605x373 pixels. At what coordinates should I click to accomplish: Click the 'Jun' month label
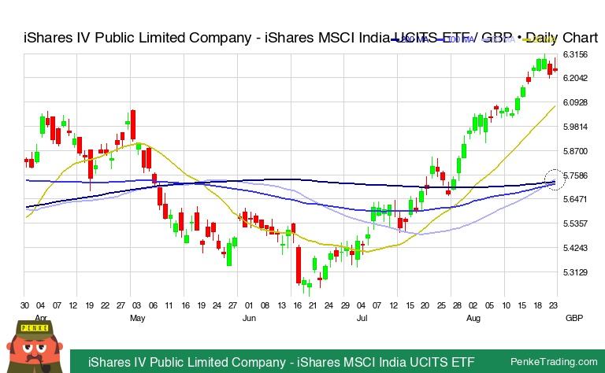[249, 318]
